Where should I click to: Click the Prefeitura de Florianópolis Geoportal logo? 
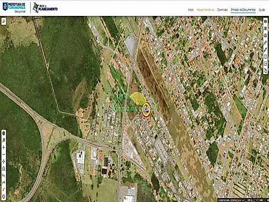[14, 8]
